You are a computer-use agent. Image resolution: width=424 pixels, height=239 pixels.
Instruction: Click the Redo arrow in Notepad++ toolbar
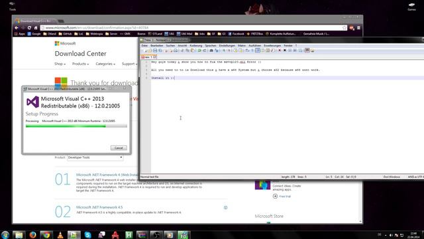(x=205, y=50)
